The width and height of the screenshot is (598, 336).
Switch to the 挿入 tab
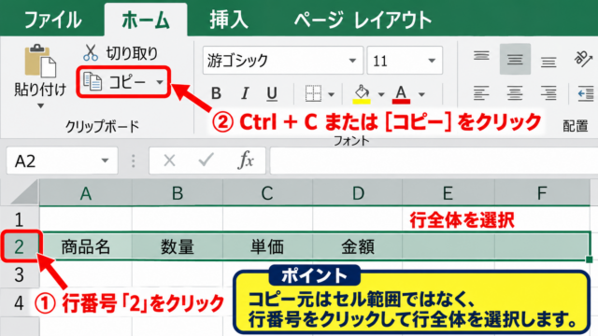229,20
